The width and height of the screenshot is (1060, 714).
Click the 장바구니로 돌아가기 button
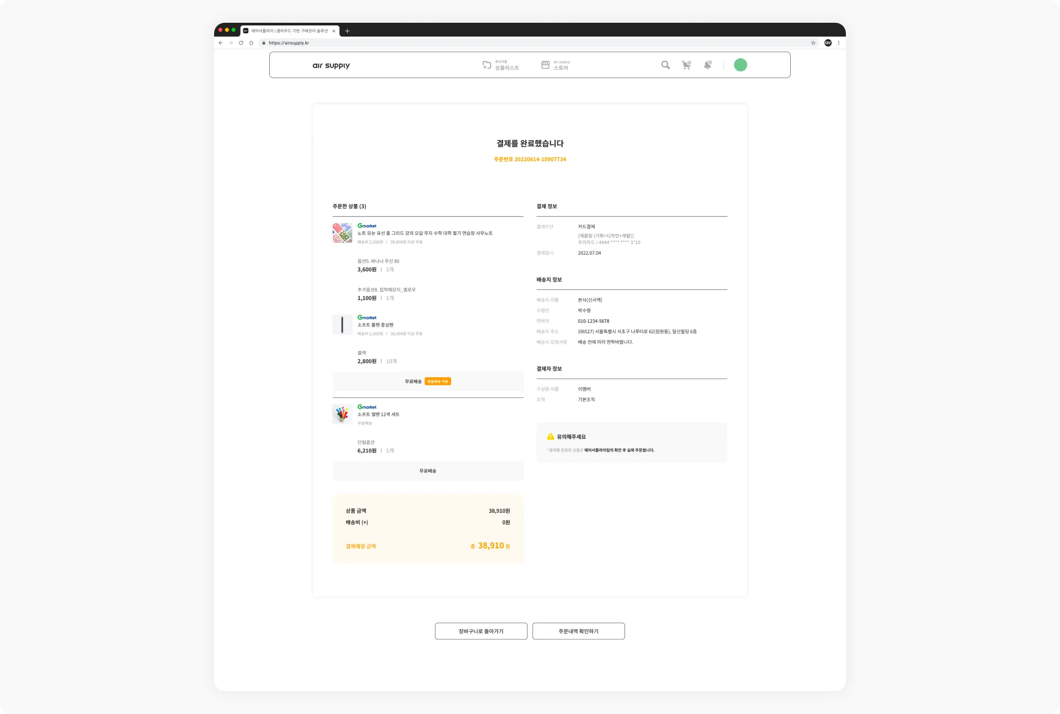pos(481,631)
